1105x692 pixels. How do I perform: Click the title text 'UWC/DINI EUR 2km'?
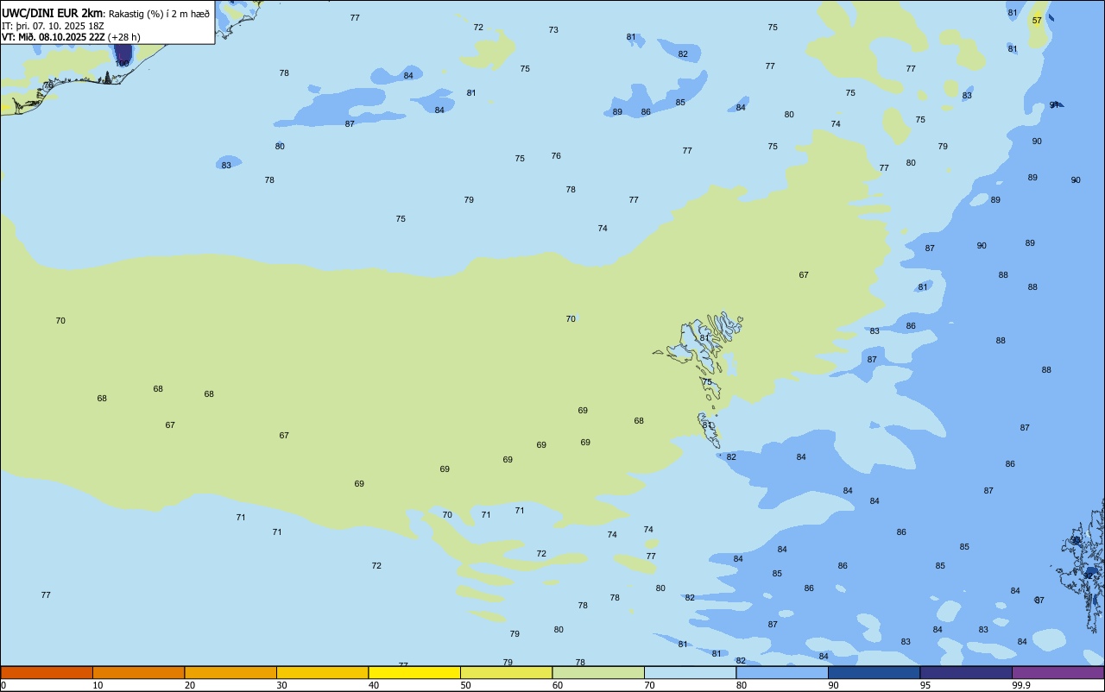coord(53,13)
